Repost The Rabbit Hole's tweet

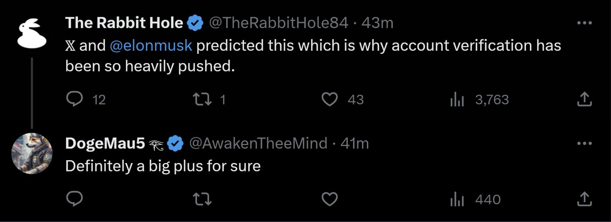tap(202, 99)
